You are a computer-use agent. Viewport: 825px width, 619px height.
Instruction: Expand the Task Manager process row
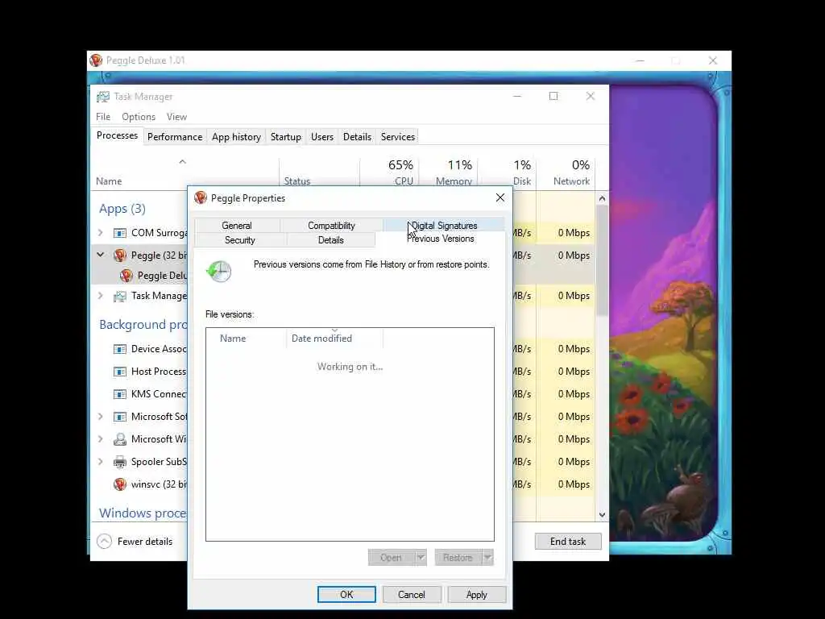[101, 296]
